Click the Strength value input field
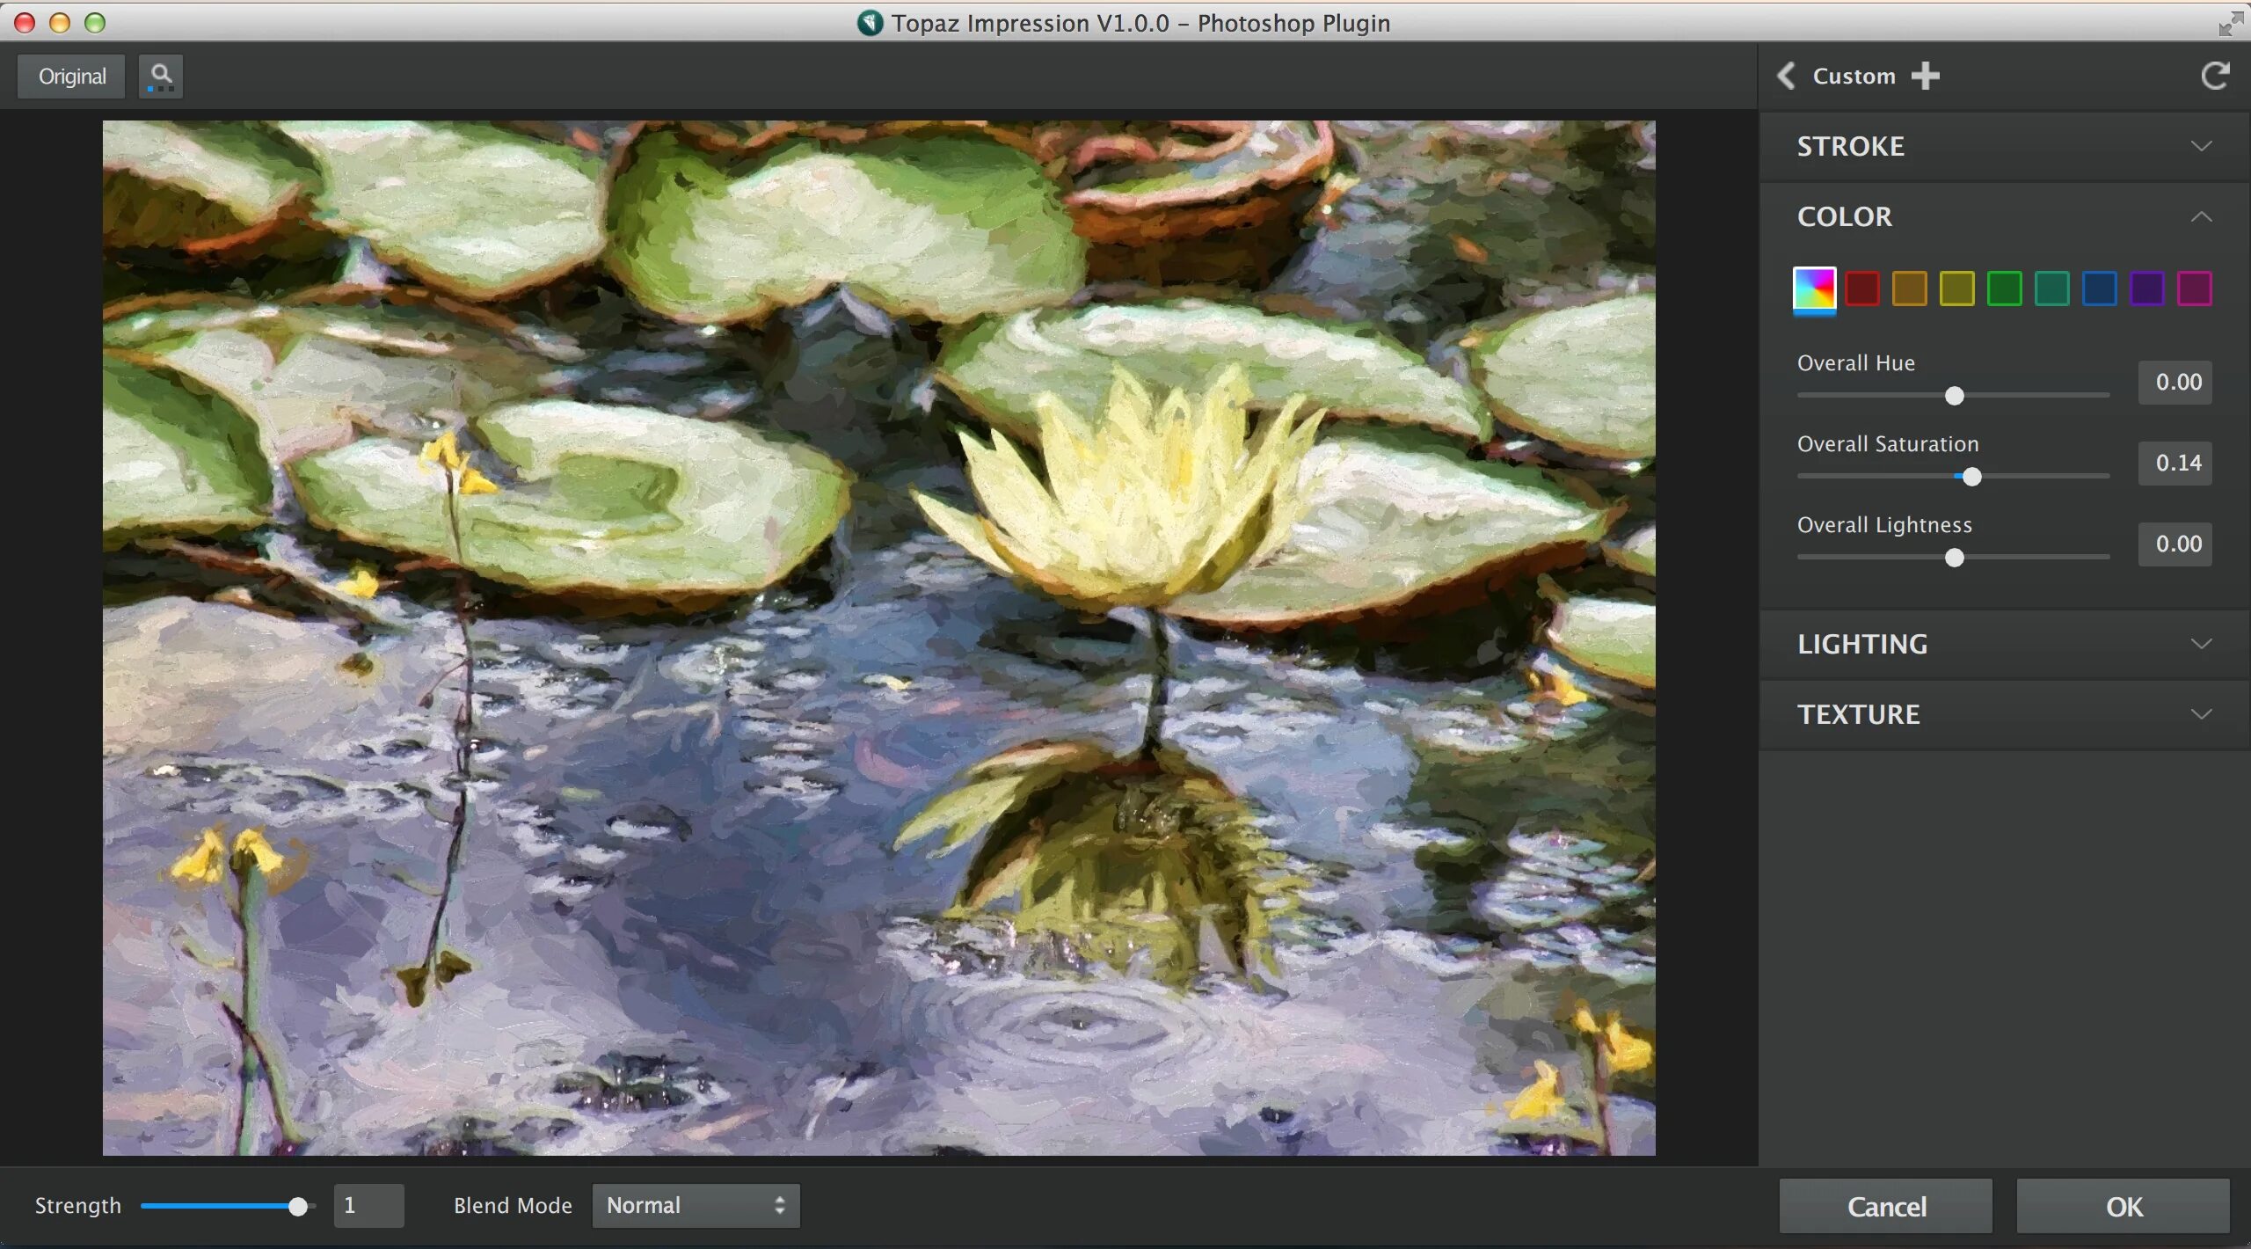 [x=368, y=1205]
